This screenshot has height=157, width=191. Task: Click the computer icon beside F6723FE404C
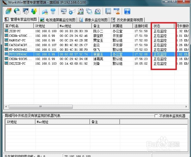click(7, 54)
